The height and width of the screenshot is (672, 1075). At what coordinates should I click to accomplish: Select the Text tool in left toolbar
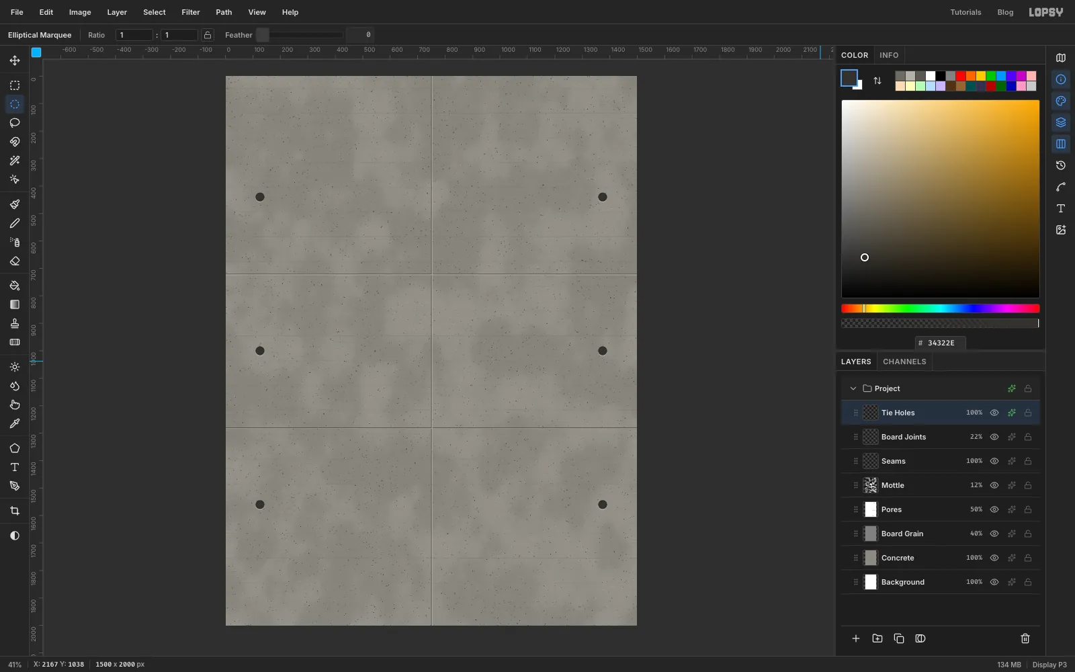tap(15, 467)
